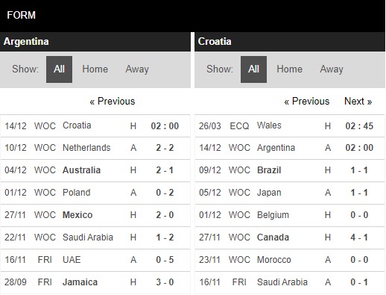This screenshot has width=386, height=295.
Task: Show Argentina Away matches only
Action: [x=137, y=69]
